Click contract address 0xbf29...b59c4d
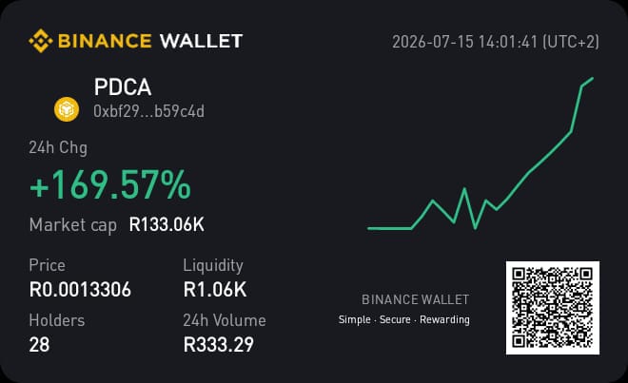 coord(148,111)
